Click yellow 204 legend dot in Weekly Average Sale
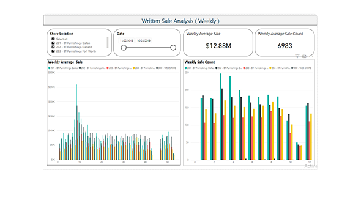The width and height of the screenshot is (361, 220). [x=134, y=68]
